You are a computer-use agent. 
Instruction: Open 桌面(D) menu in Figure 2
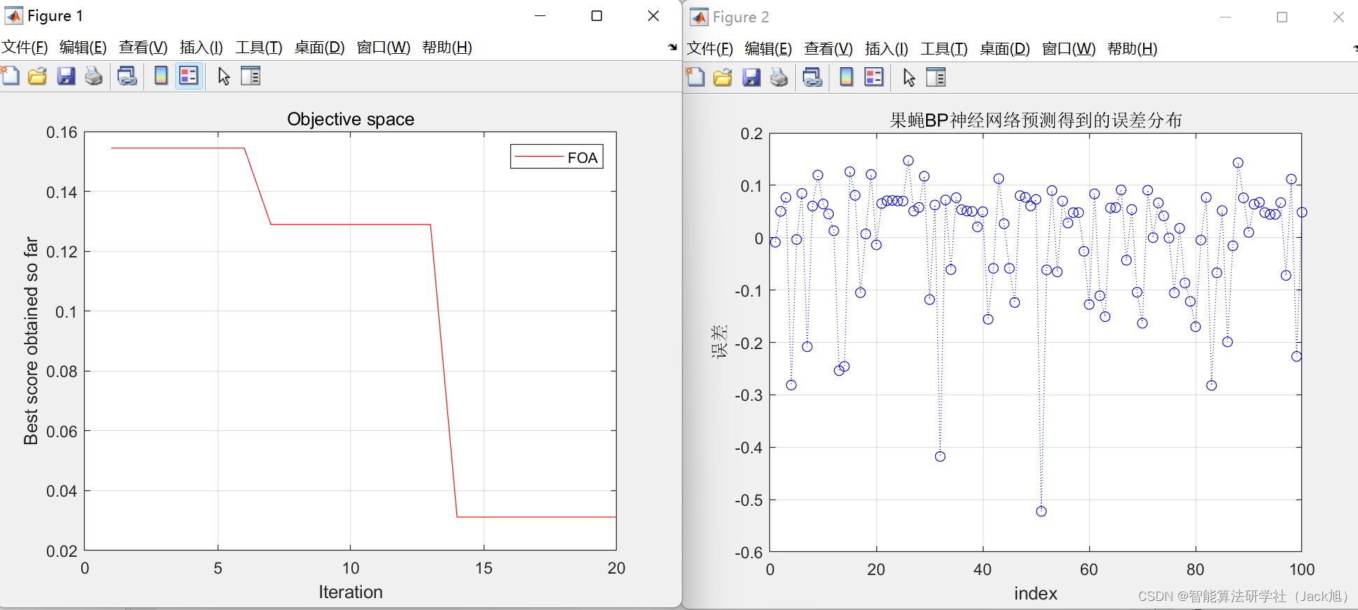click(x=1005, y=48)
